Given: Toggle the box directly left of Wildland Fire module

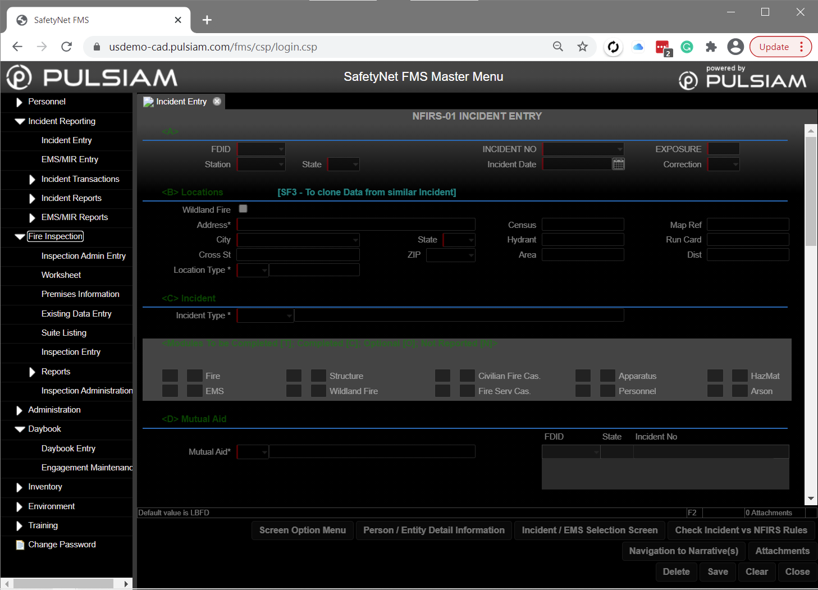Looking at the screenshot, I should pyautogui.click(x=318, y=391).
